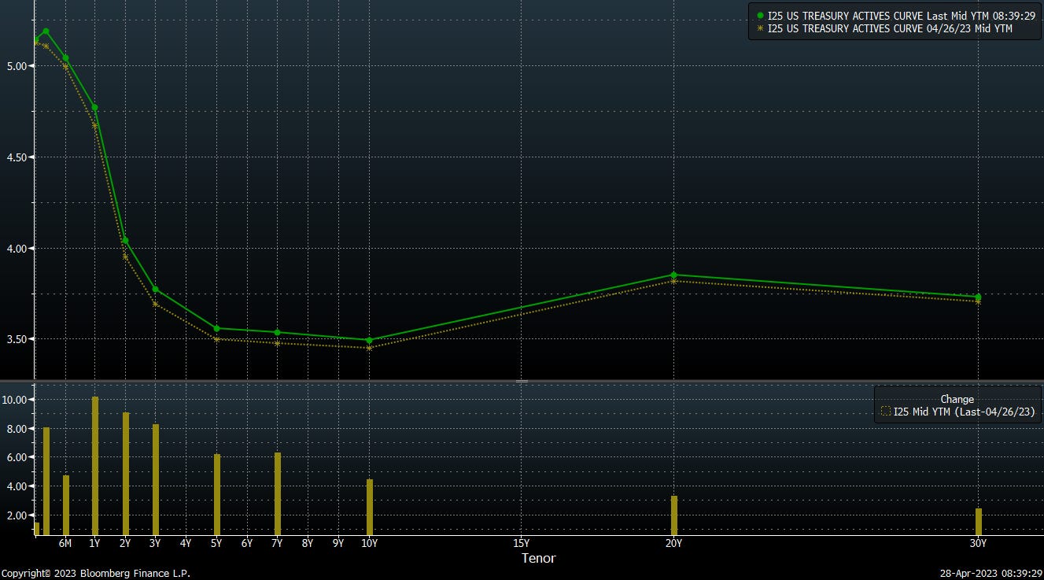Click the 4.50 yield axis value
Screen dimensions: 1044x580
coord(16,157)
